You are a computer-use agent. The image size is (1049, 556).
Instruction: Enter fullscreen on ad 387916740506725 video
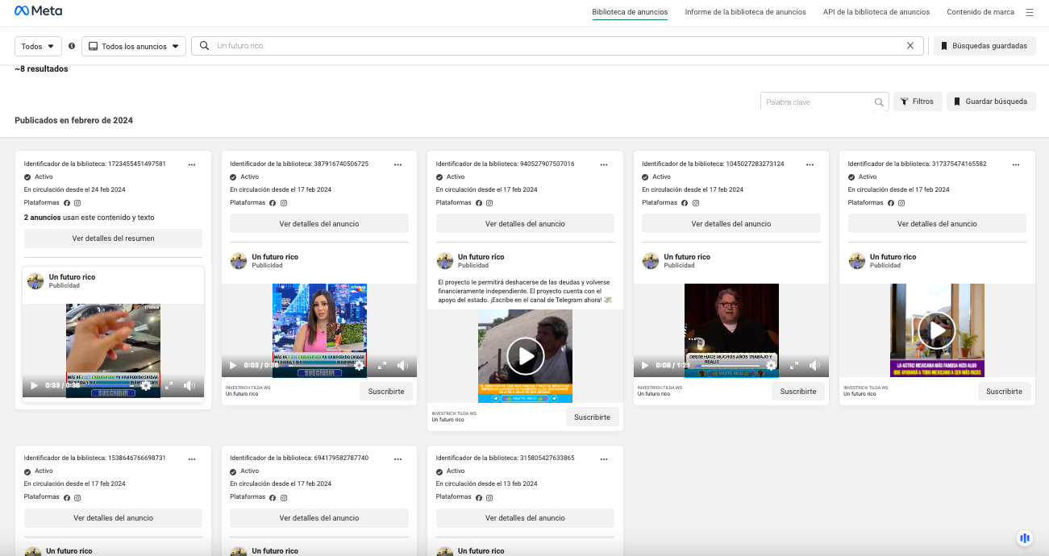382,366
